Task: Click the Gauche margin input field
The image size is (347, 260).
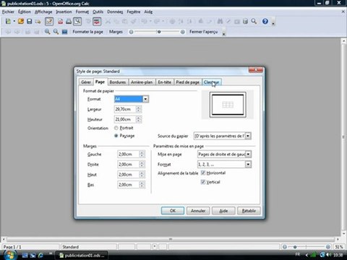Action: coord(129,154)
